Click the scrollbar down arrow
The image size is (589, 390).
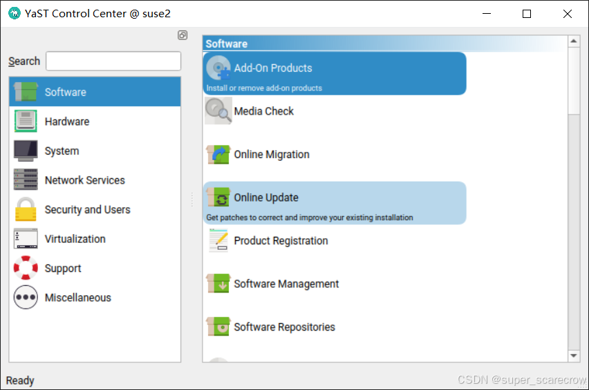click(574, 355)
